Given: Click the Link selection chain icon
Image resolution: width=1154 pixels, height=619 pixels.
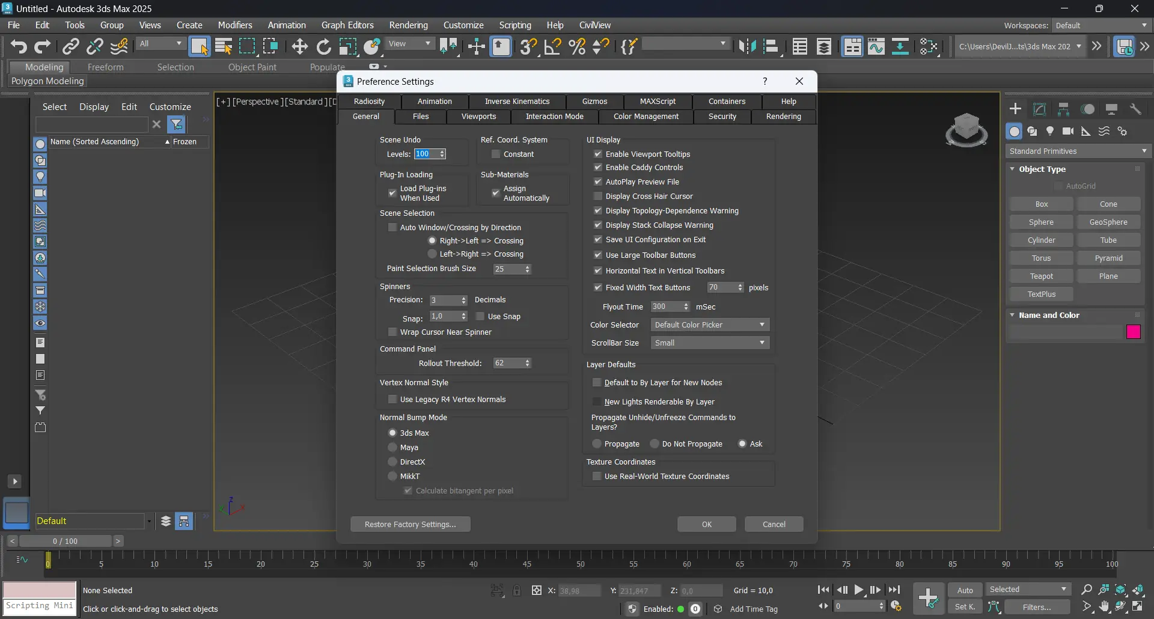Looking at the screenshot, I should point(71,46).
